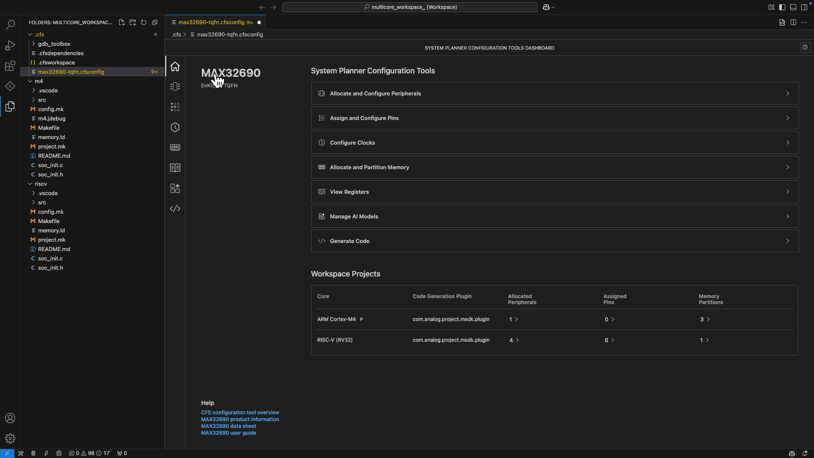Viewport: 814px width, 458px height.
Task: Toggle secondary side bar visibility
Action: coord(804,7)
